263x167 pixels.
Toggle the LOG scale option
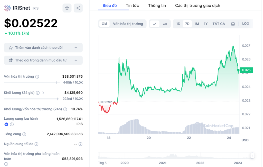(246, 24)
